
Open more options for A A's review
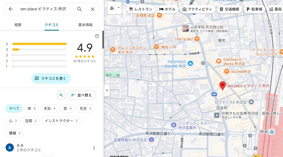click(94, 148)
